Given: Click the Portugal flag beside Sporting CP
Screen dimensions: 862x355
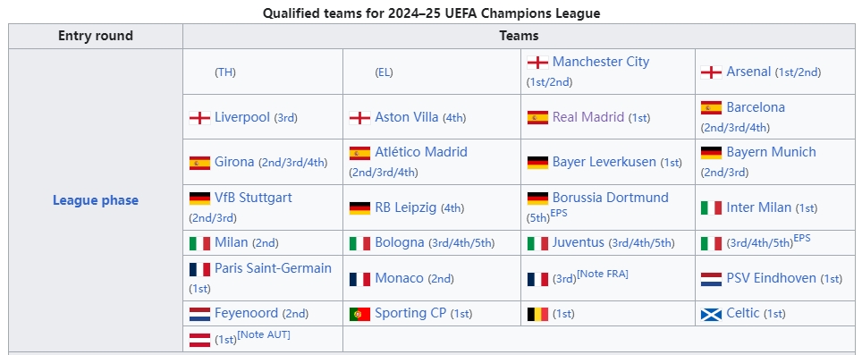Looking at the screenshot, I should (x=359, y=315).
